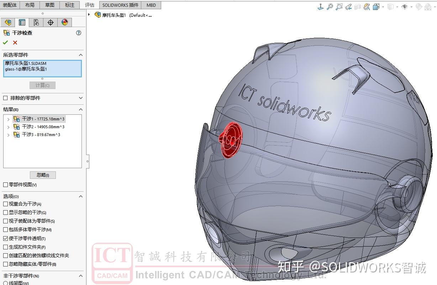Click the 忽略 button
This screenshot has width=437, height=285.
click(x=42, y=175)
